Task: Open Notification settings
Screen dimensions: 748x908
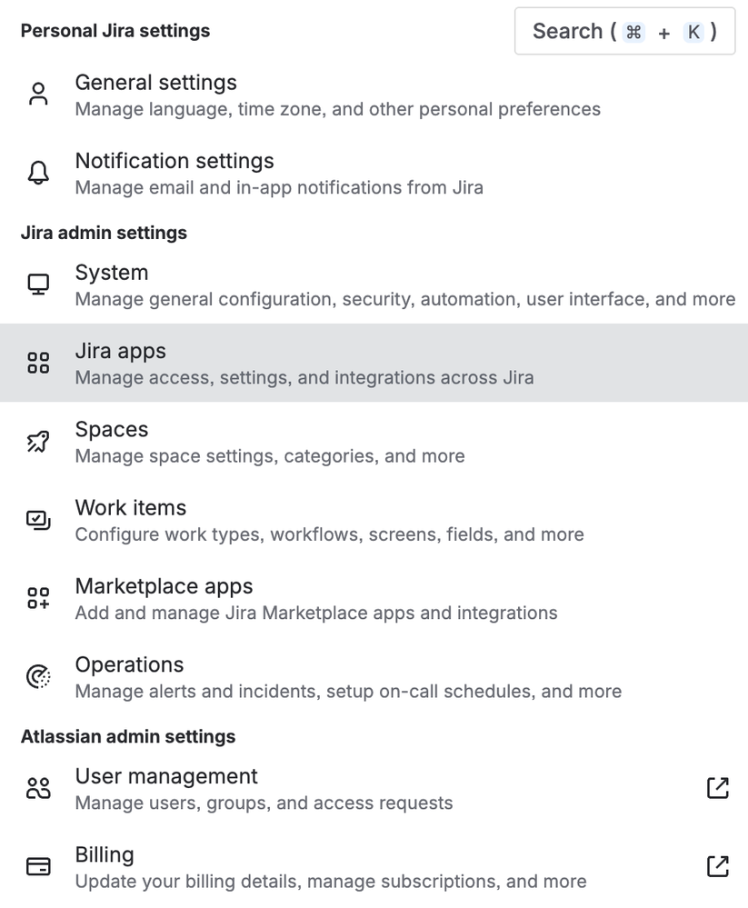Action: tap(175, 161)
